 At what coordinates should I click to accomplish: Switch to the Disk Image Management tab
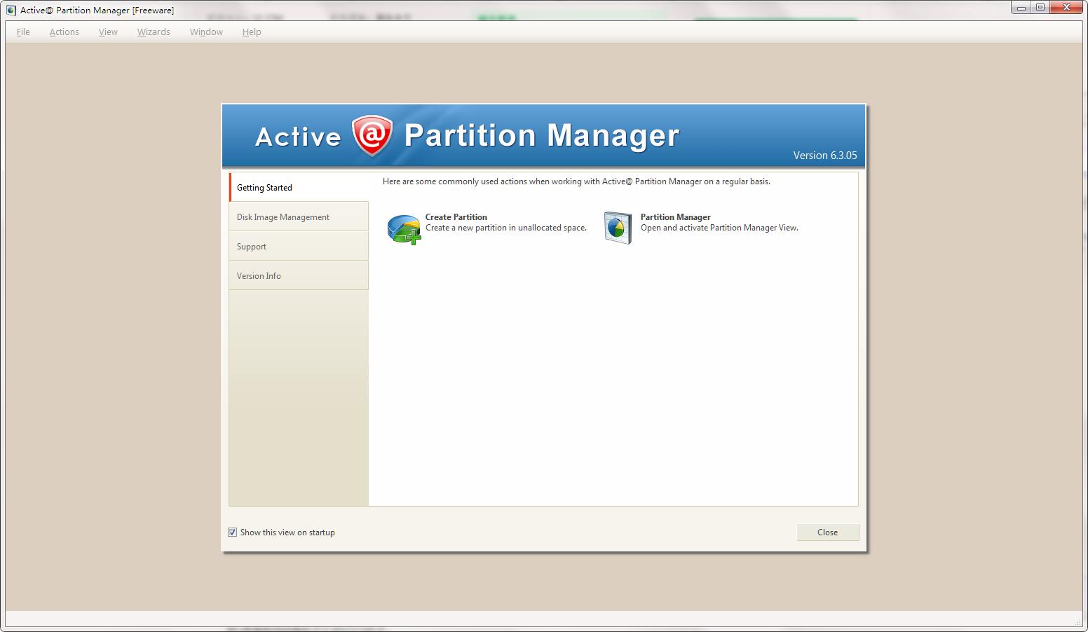[x=283, y=217]
